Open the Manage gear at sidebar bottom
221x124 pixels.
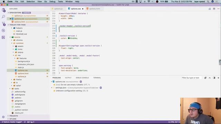pos(3,117)
